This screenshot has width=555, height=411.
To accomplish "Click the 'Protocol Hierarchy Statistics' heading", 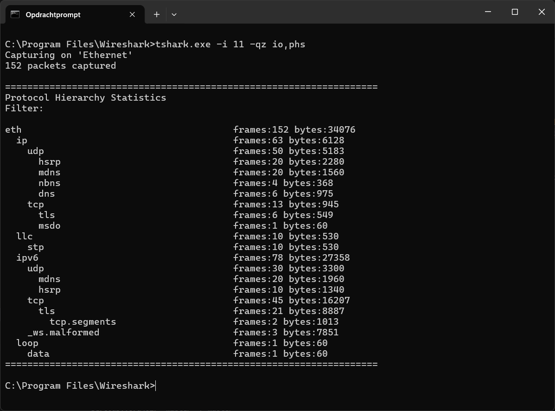I will (x=85, y=98).
